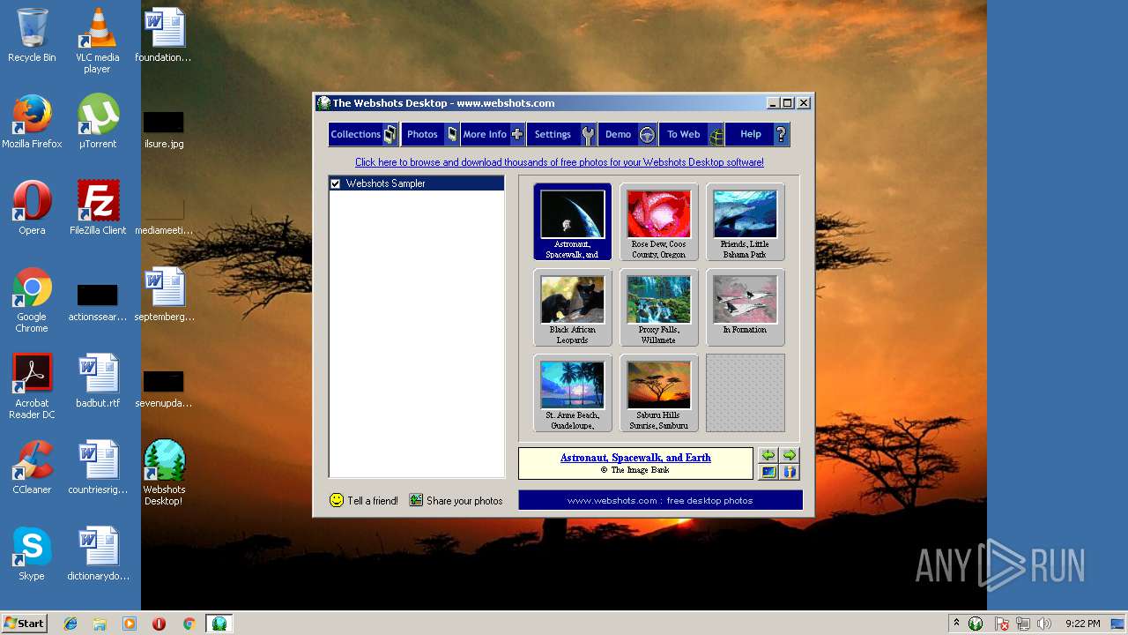Open Windows Media Player from the taskbar
This screenshot has width=1128, height=635.
click(x=130, y=624)
